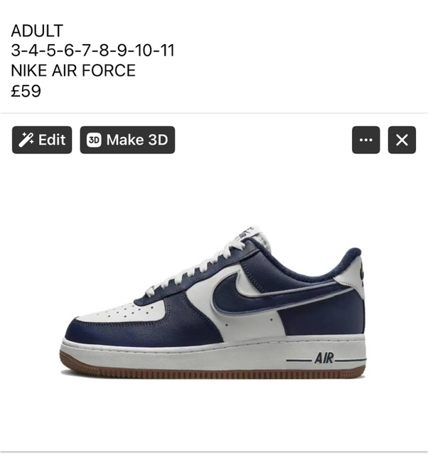Click the brown gum outsole of the shoe

pos(212,370)
